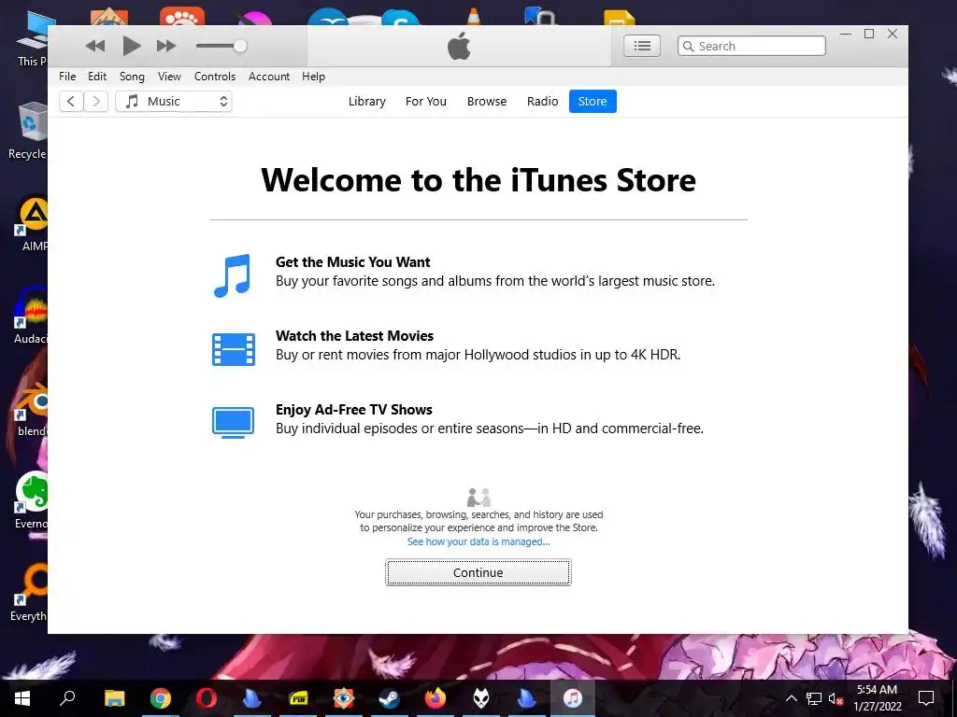Open the PDF app in the taskbar

pos(298,698)
